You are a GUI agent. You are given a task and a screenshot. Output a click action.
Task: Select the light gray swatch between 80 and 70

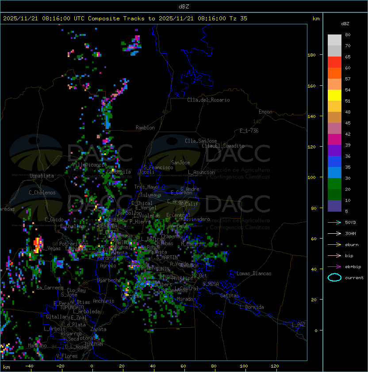coord(334,40)
